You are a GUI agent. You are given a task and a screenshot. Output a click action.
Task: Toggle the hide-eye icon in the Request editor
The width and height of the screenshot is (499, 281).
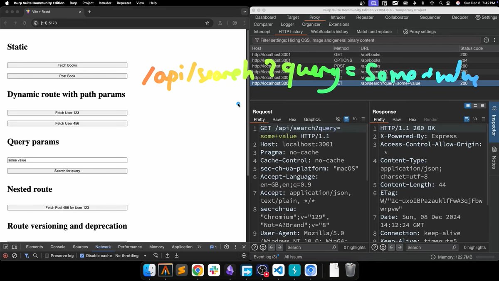coord(338,119)
